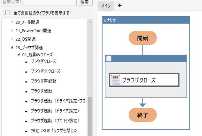This screenshot has width=202, height=136.
Task: Select the plain ブラウザ起動 library item
Action: tap(41, 91)
